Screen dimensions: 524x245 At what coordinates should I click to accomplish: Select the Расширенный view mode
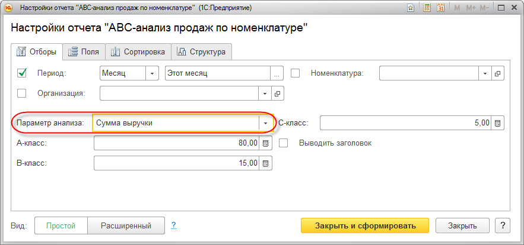point(125,225)
